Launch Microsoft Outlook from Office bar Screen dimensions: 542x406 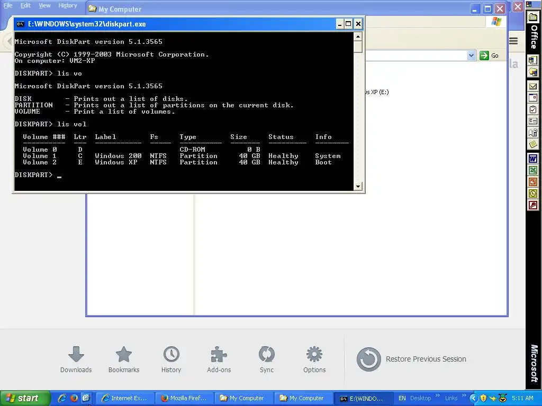coord(532,193)
